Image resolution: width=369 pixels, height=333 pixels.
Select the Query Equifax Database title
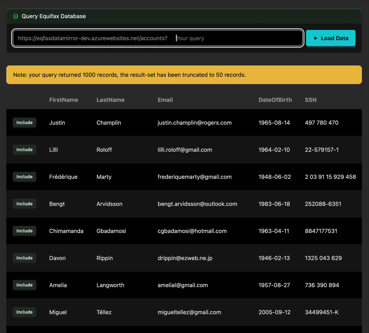(x=54, y=16)
